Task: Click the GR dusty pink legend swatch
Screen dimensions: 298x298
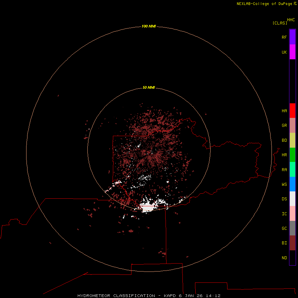Action: click(292, 125)
